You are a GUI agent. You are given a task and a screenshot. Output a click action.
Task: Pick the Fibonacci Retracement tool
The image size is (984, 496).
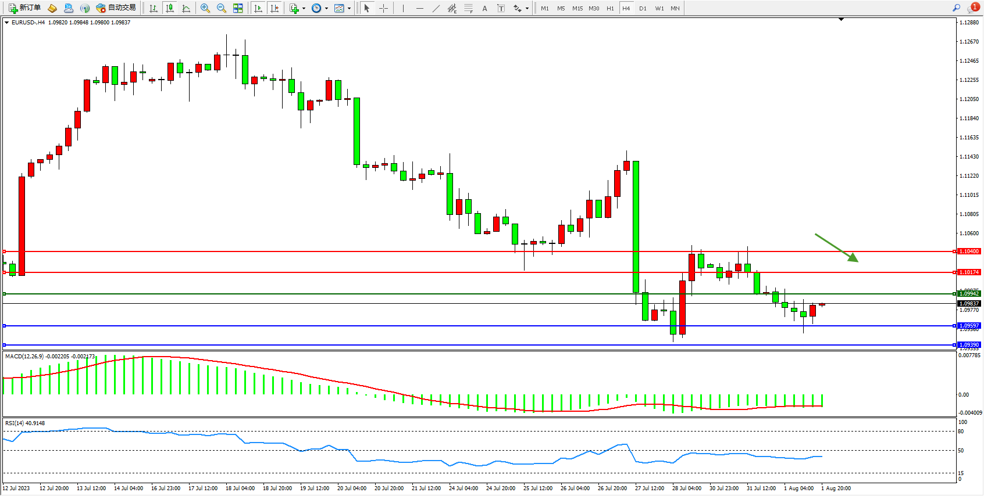click(468, 8)
